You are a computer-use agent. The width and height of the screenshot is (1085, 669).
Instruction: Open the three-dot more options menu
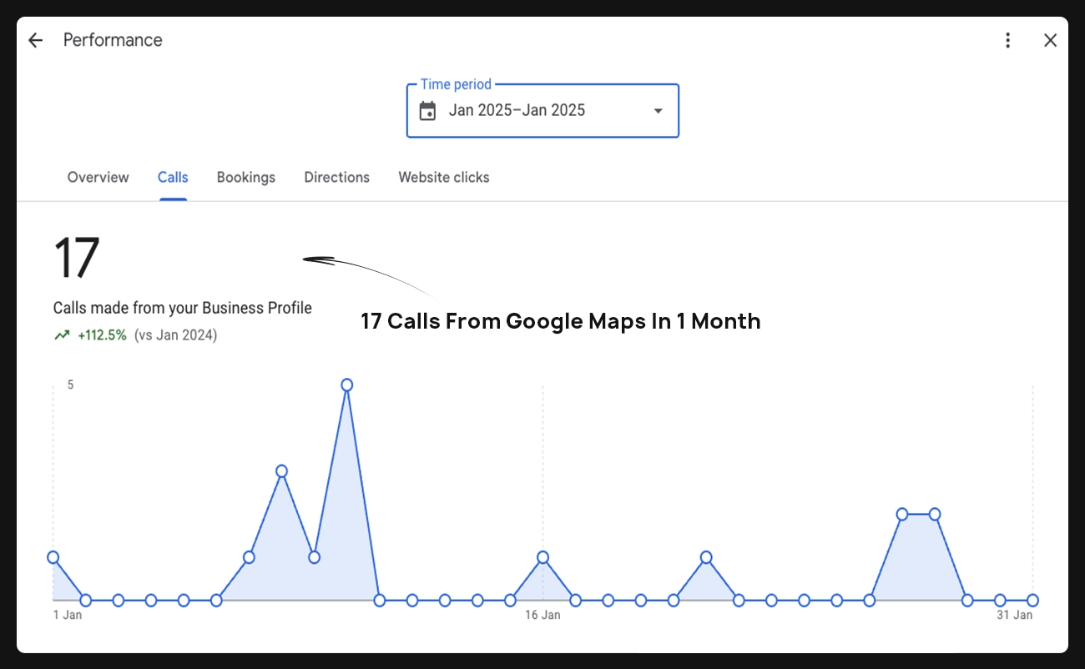[x=1008, y=40]
